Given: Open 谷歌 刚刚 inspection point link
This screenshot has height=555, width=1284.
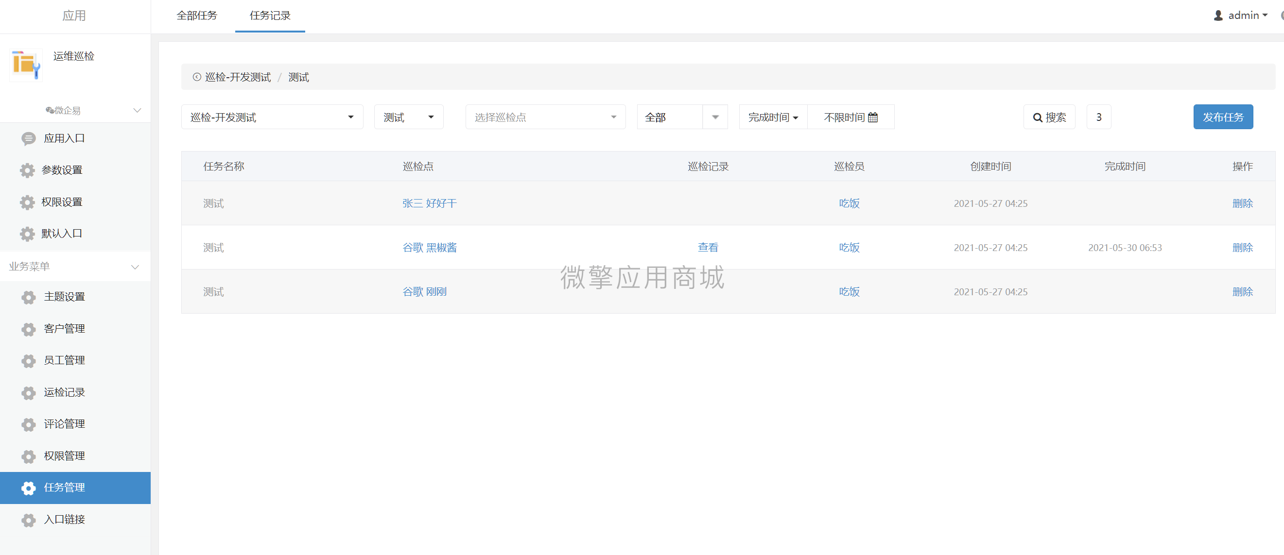Looking at the screenshot, I should [x=425, y=292].
